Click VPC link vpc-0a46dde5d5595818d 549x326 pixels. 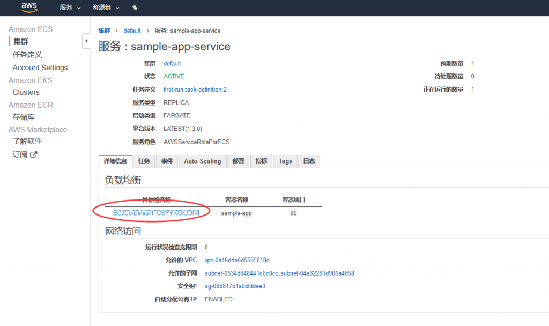tap(237, 260)
